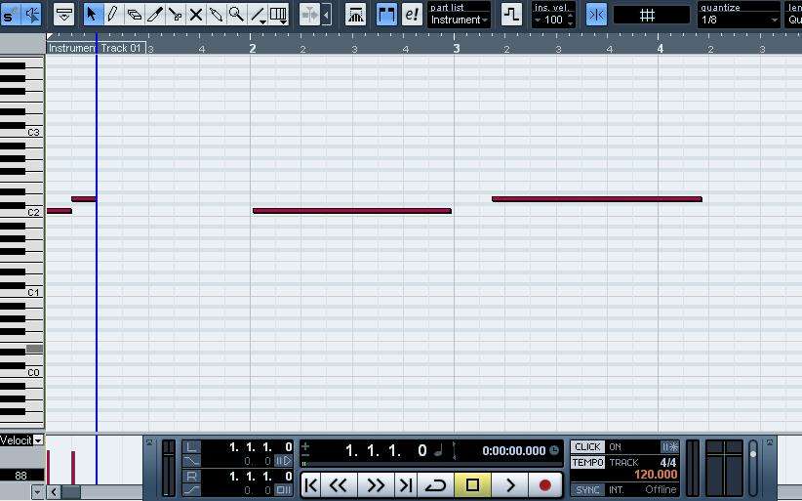802x501 pixels.
Task: Click the Record button
Action: point(544,485)
